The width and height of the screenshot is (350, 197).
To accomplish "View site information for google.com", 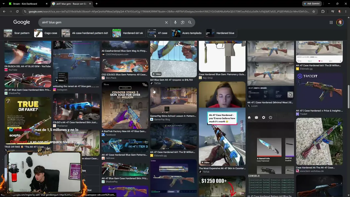I will pos(25,11).
